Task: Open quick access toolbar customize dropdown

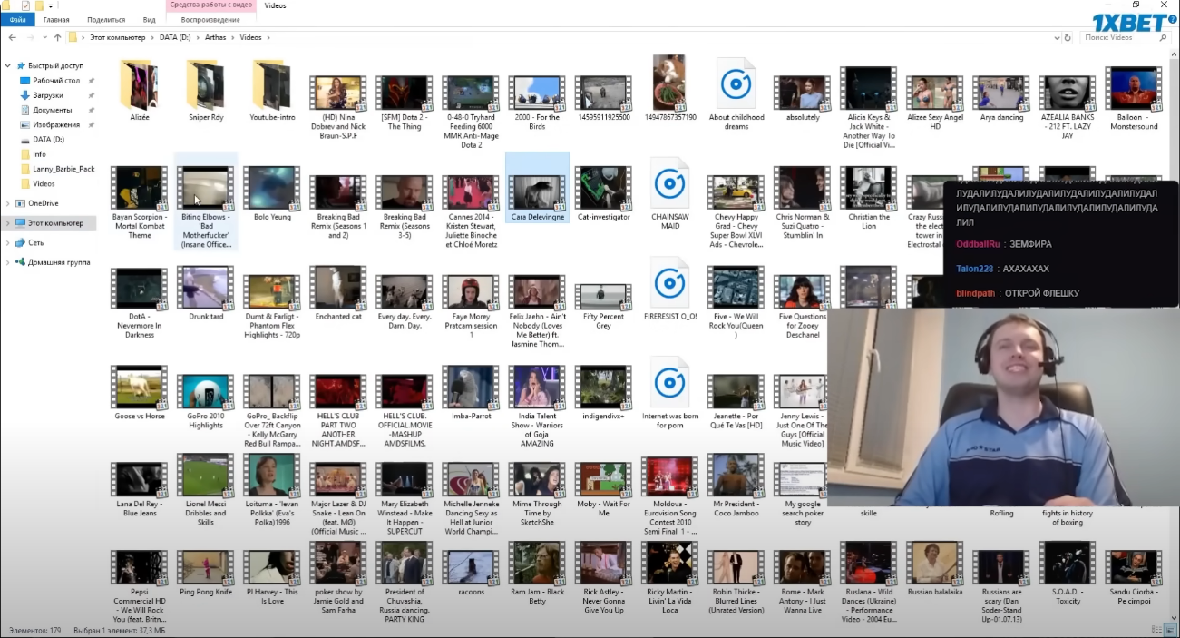Action: coord(51,5)
